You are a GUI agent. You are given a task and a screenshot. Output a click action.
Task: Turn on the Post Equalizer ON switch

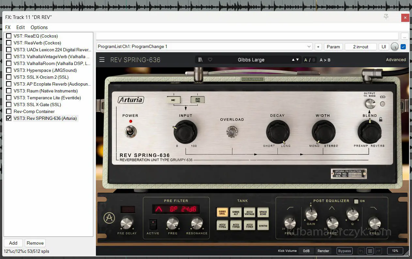point(356,201)
